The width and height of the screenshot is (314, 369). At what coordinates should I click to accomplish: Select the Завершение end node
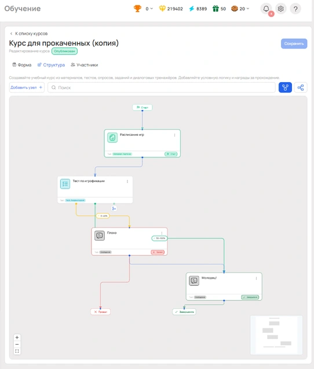(x=184, y=312)
